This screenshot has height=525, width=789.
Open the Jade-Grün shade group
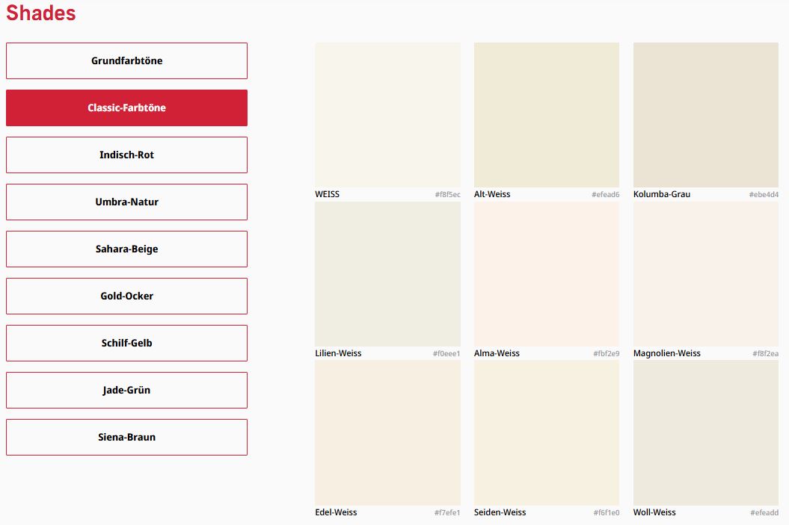click(x=126, y=390)
